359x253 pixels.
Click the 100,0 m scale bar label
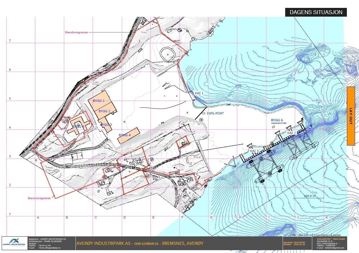click(x=309, y=196)
